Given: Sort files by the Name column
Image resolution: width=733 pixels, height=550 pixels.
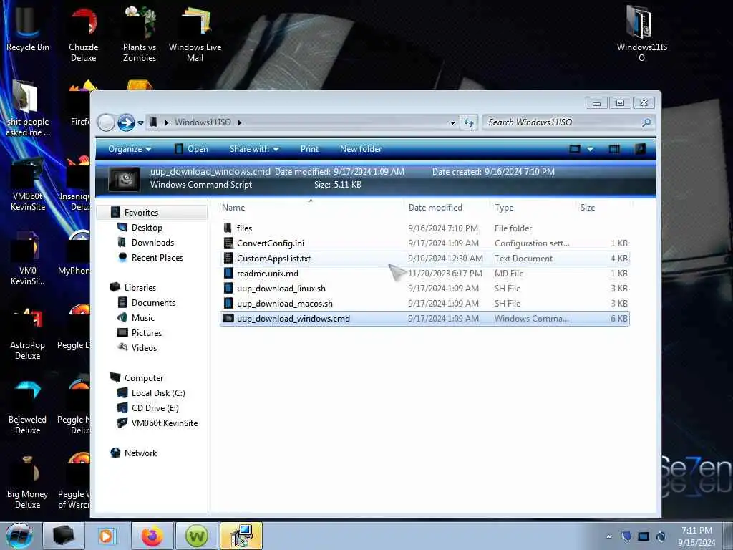Looking at the screenshot, I should (x=310, y=207).
